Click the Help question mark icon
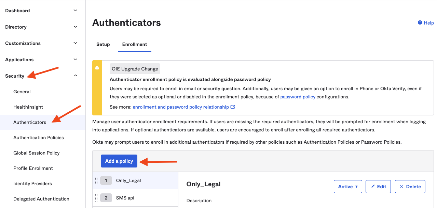Screen dimensions: 437x208 [419, 22]
